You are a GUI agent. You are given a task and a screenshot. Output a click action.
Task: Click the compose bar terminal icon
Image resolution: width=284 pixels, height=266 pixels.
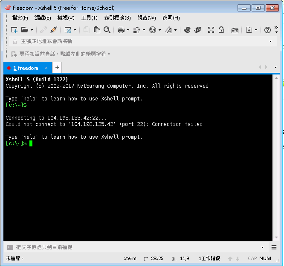pos(10,247)
